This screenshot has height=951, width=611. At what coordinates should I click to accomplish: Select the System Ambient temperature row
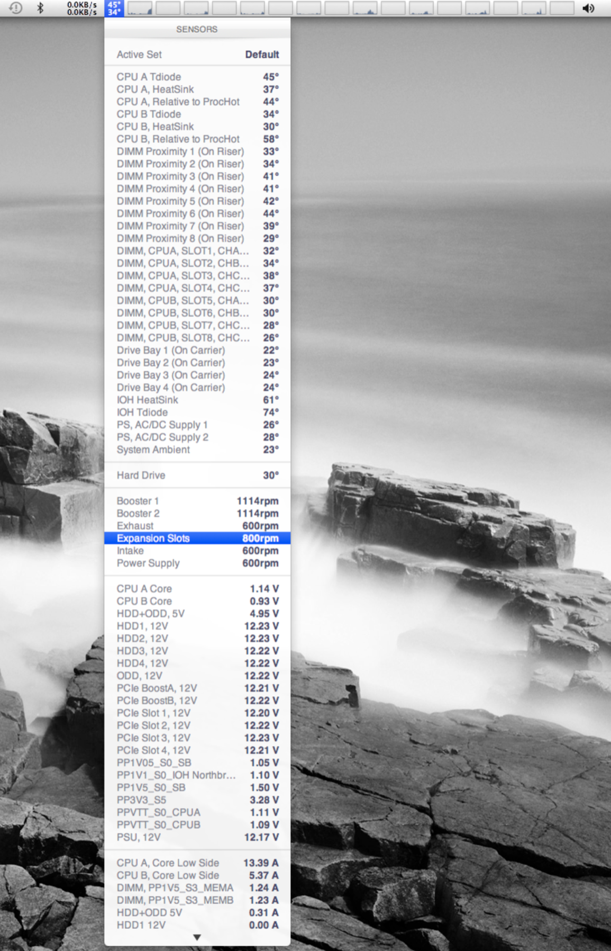[197, 450]
